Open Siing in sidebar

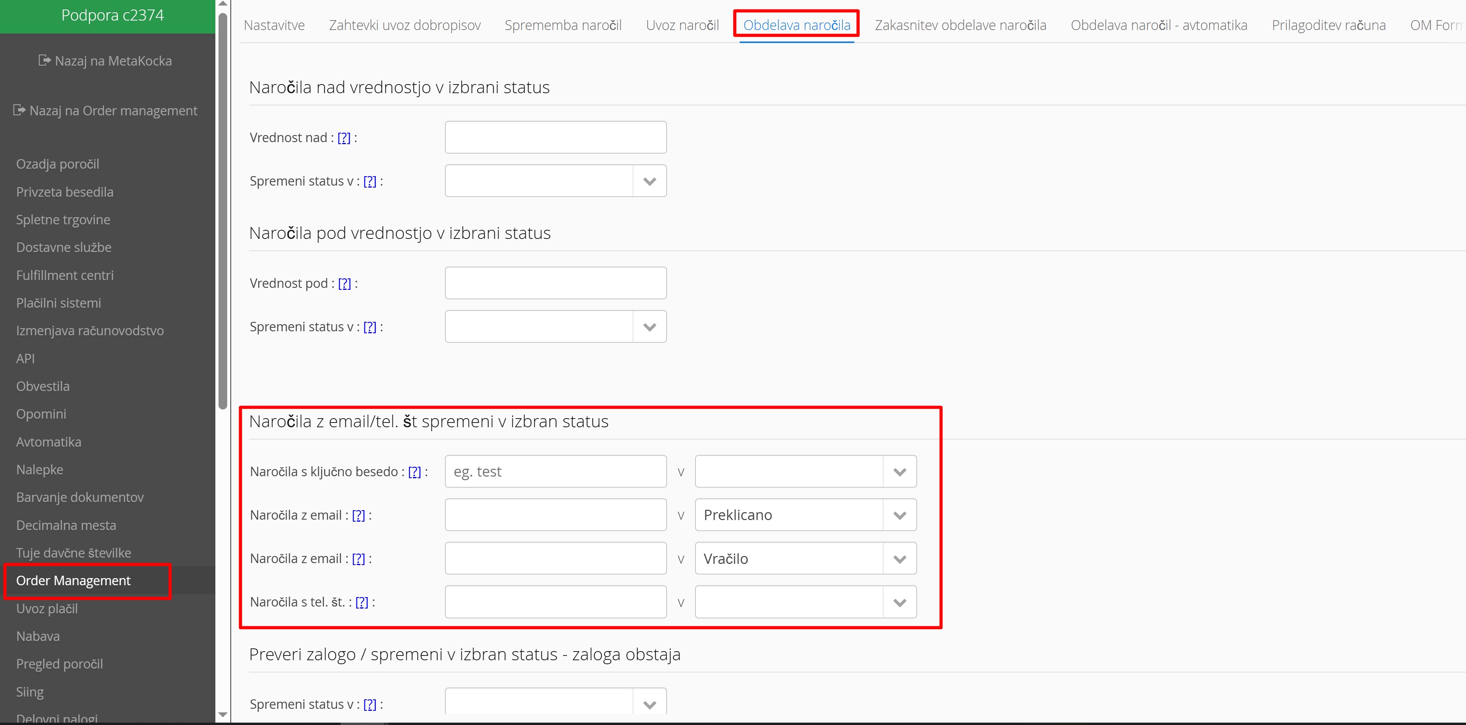[x=30, y=691]
